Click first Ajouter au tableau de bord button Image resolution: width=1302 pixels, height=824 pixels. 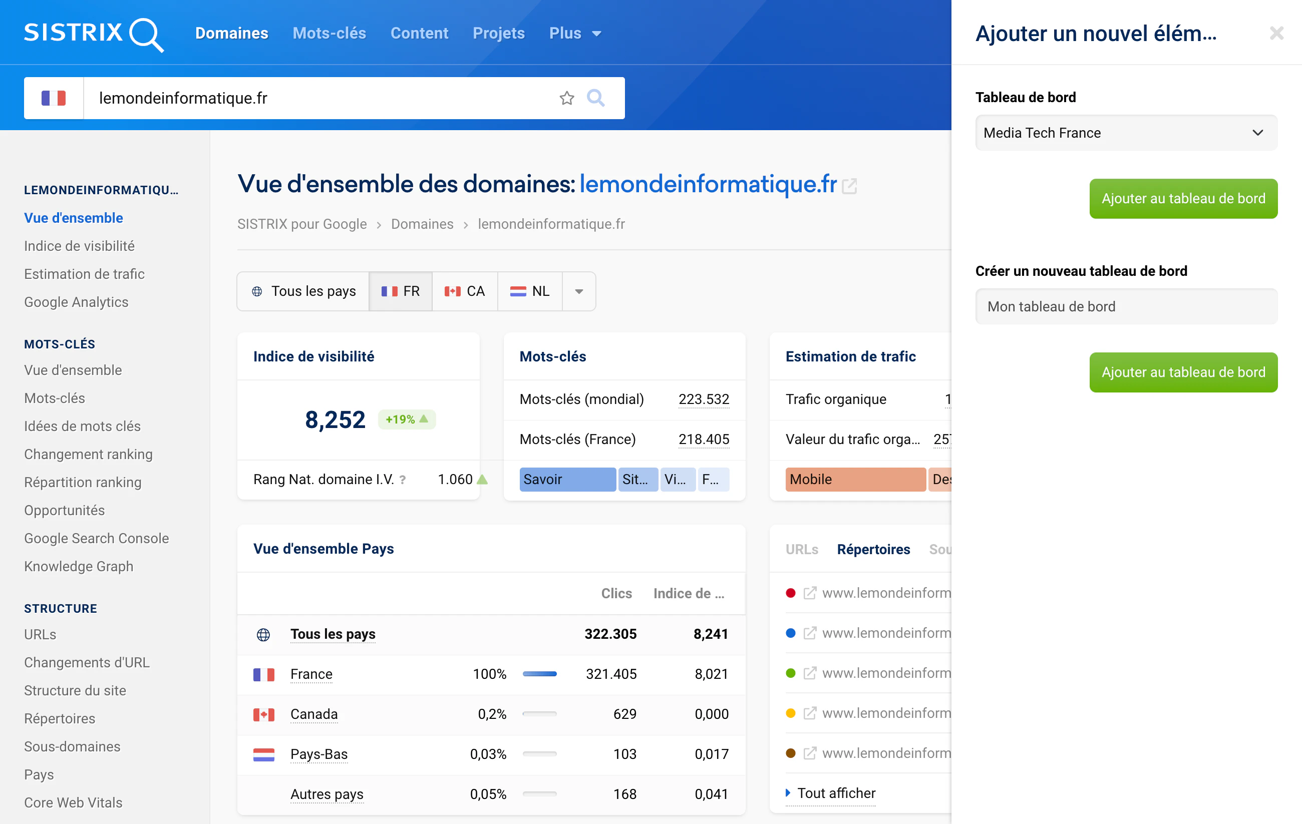[1184, 199]
